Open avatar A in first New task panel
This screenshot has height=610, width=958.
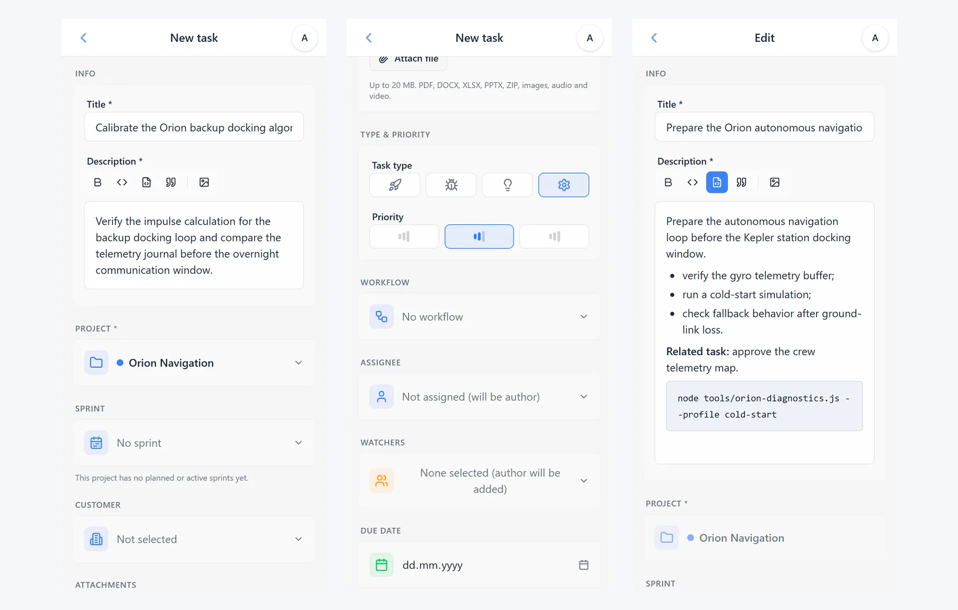(304, 38)
